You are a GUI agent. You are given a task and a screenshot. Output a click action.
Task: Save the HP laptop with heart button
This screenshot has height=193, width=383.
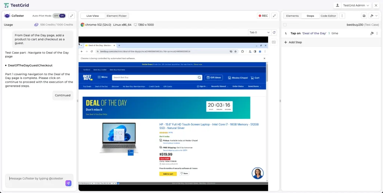pos(184,173)
